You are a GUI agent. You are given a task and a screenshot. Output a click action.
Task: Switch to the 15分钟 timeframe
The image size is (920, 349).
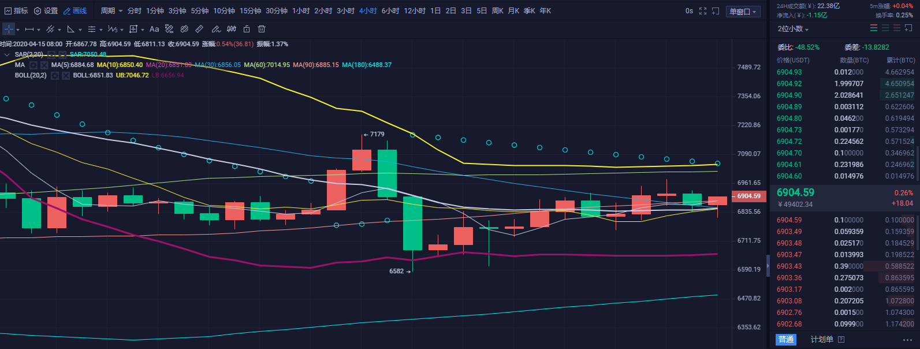[x=250, y=11]
